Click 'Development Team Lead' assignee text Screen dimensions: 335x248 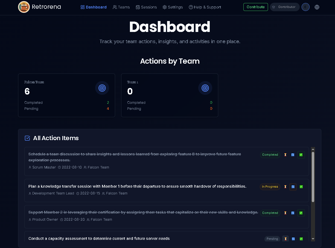(x=53, y=193)
